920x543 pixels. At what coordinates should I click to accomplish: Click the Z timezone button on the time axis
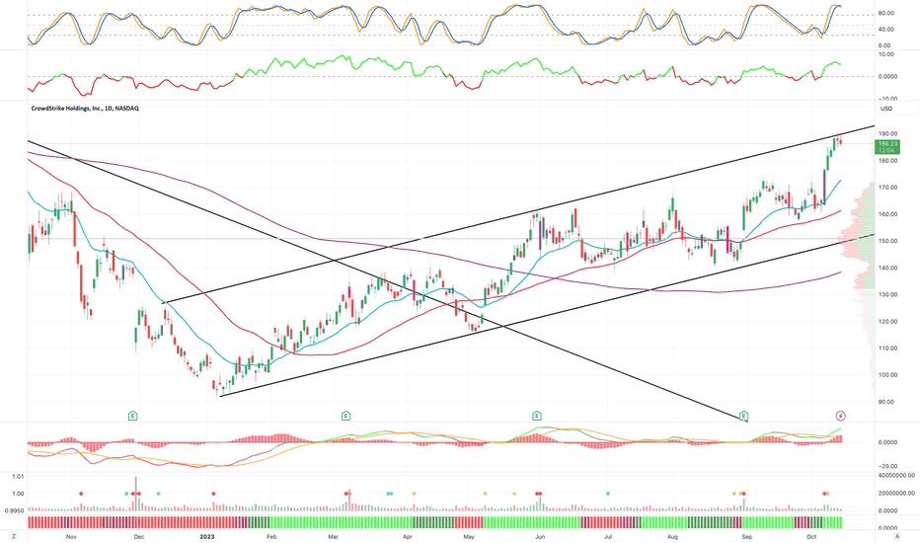(14, 536)
